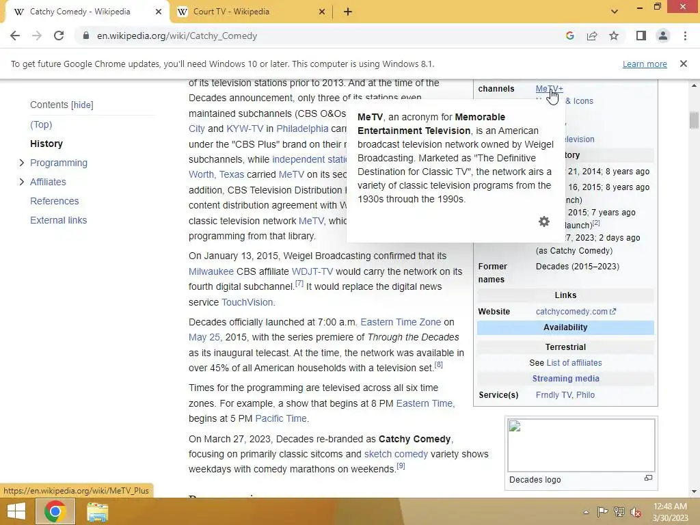
Task: Open the sketch comedy link
Action: (x=396, y=454)
